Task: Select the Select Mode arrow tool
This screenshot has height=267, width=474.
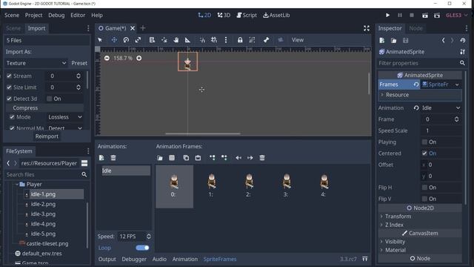Action: point(100,40)
